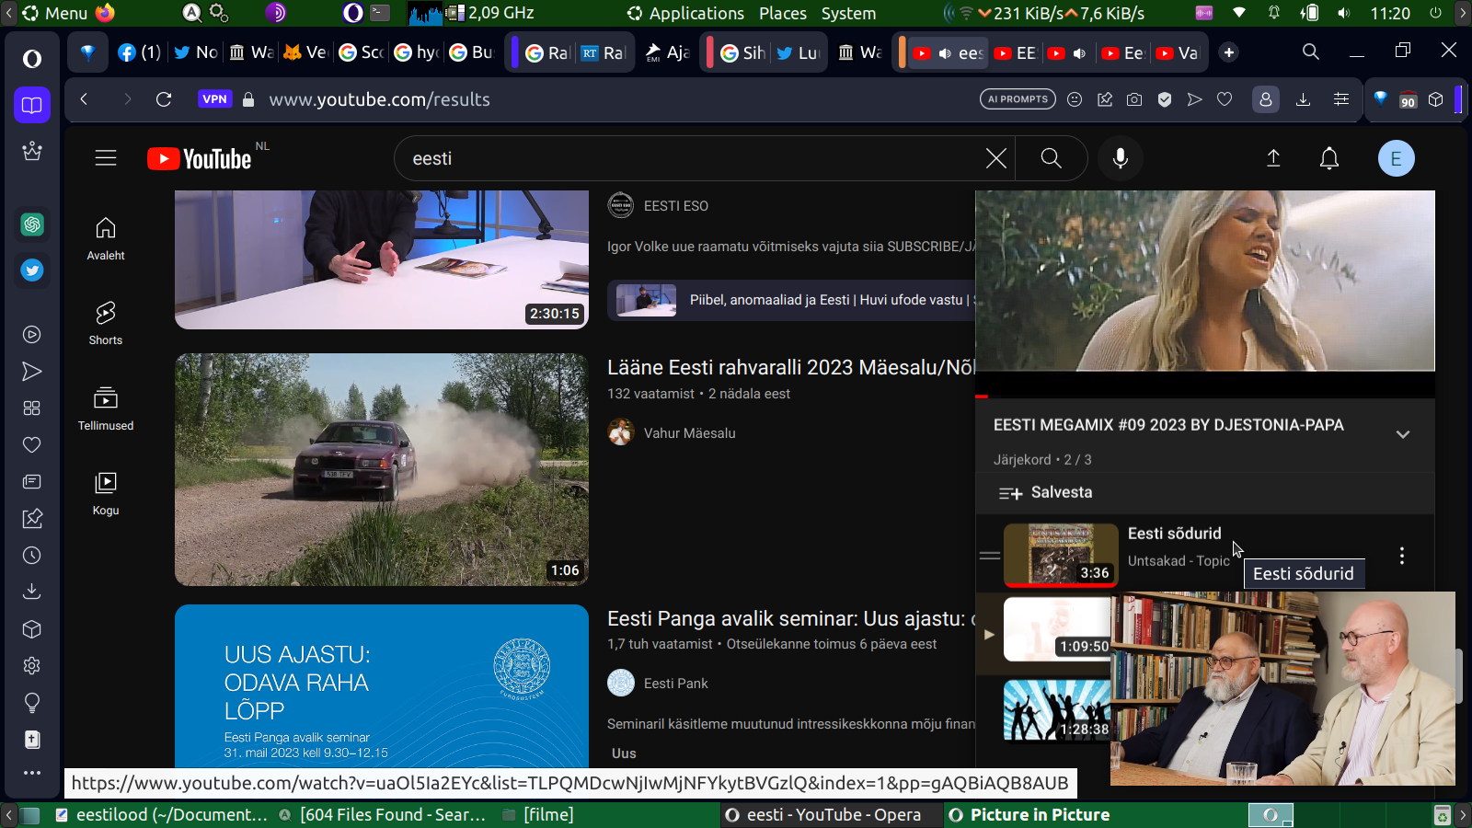Viewport: 1472px width, 828px height.
Task: Toggle the VPN badge in address bar
Action: coord(214,99)
